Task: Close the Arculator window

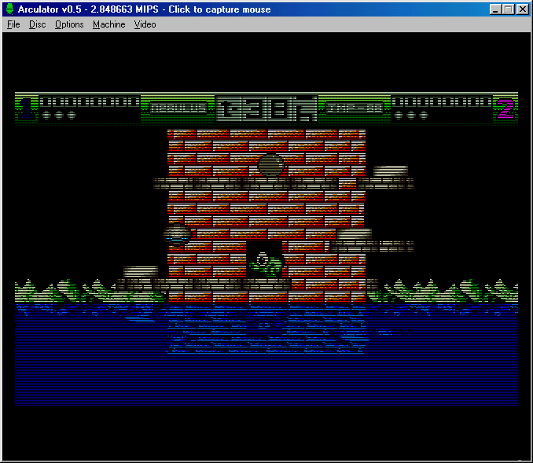Action: click(522, 9)
